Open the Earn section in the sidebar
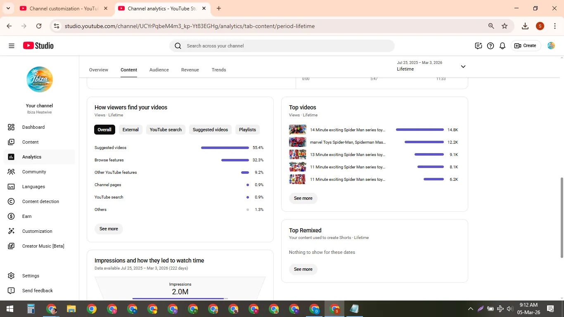564x317 pixels. (40, 216)
